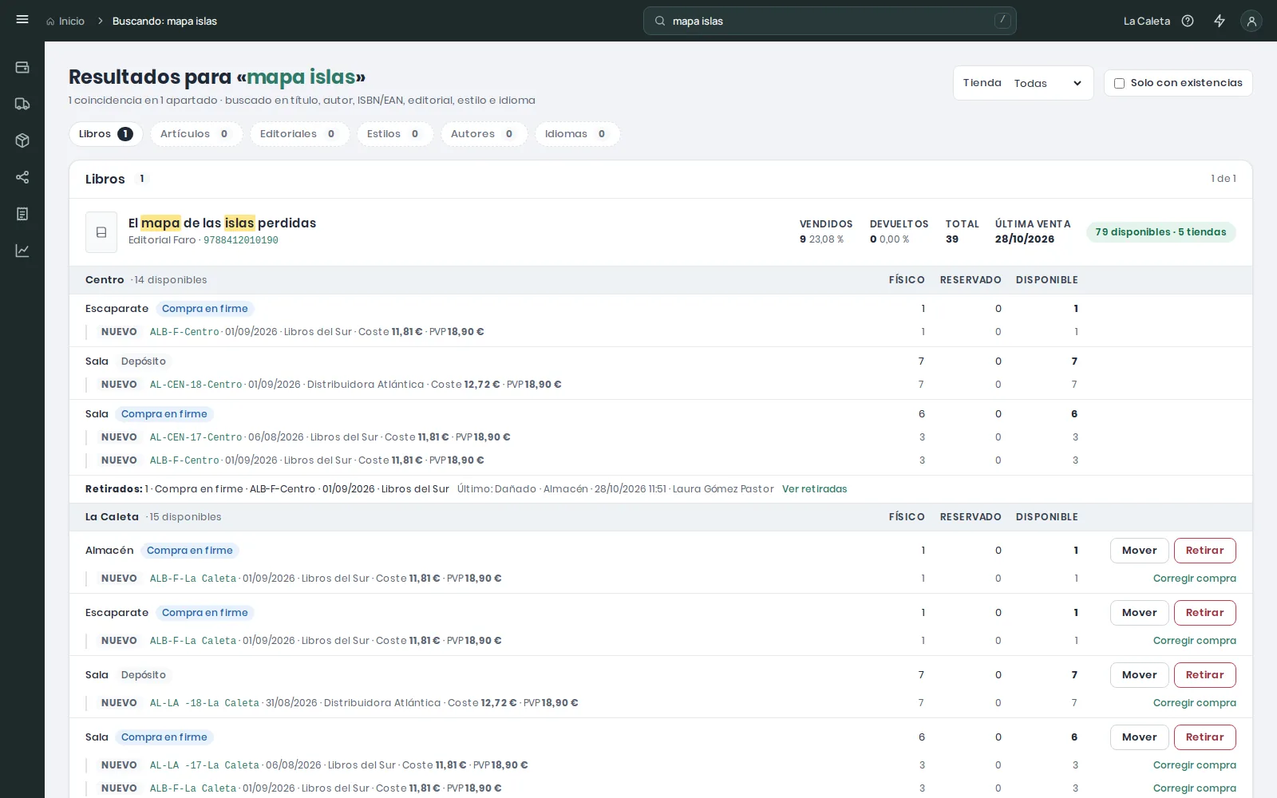Select the Idiomas tab
The image size is (1277, 798).
[x=577, y=134]
